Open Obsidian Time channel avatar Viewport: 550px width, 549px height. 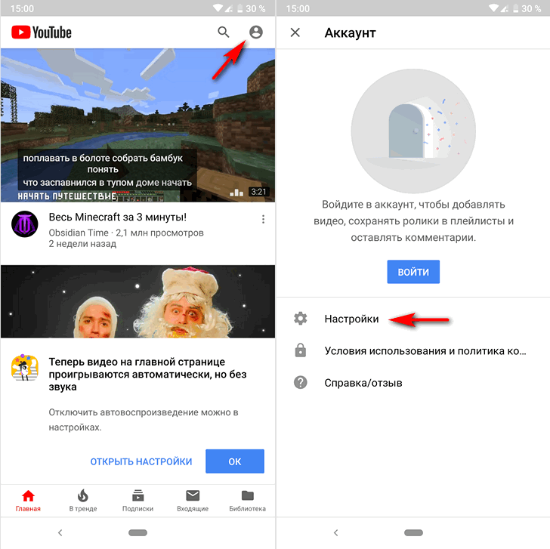tap(24, 224)
